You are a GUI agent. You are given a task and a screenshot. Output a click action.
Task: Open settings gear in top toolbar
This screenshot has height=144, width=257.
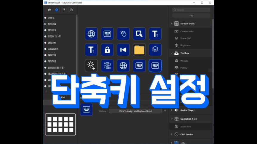pyautogui.click(x=71, y=10)
